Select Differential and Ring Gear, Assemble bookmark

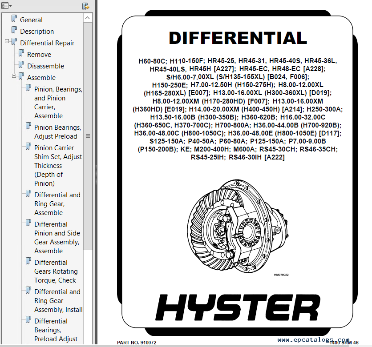tap(57, 204)
